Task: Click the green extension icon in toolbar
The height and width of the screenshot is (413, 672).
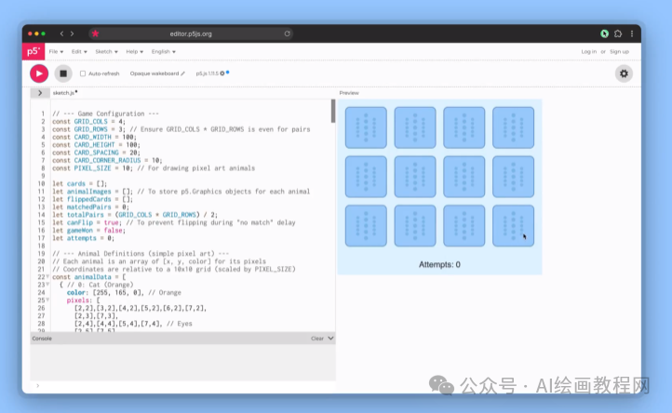Action: point(604,33)
